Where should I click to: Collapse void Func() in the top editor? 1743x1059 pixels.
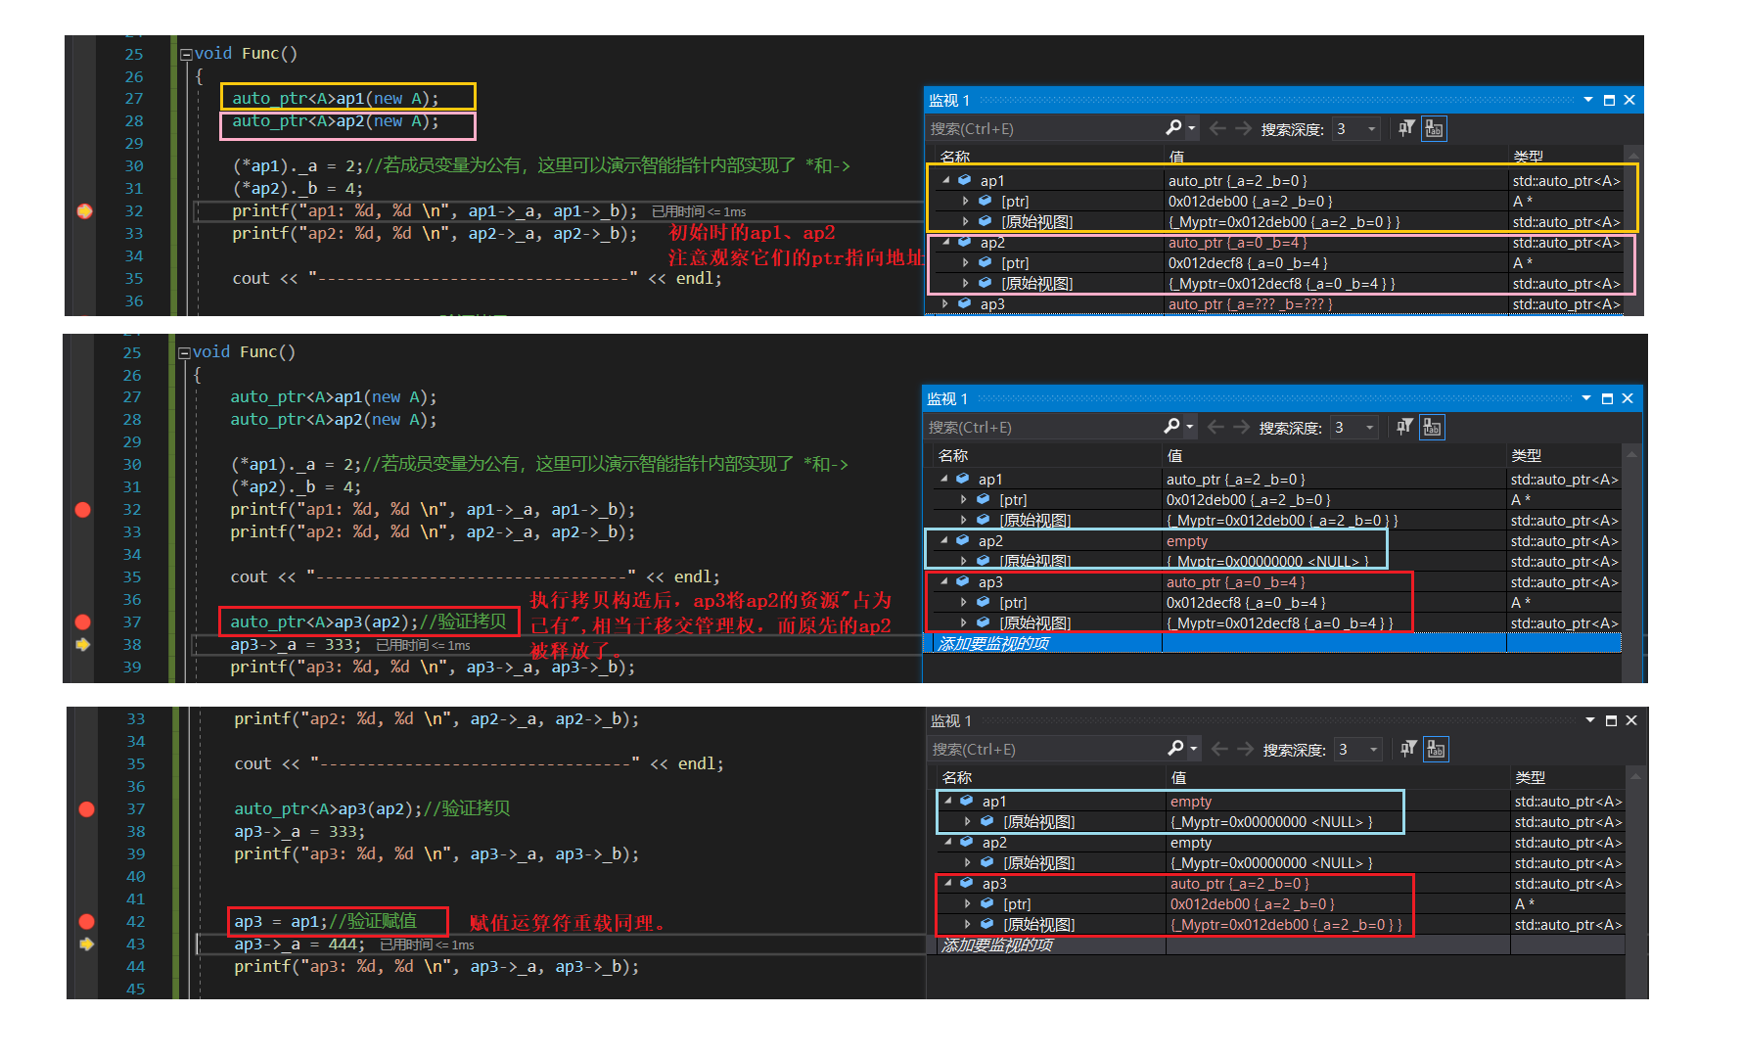(x=186, y=55)
